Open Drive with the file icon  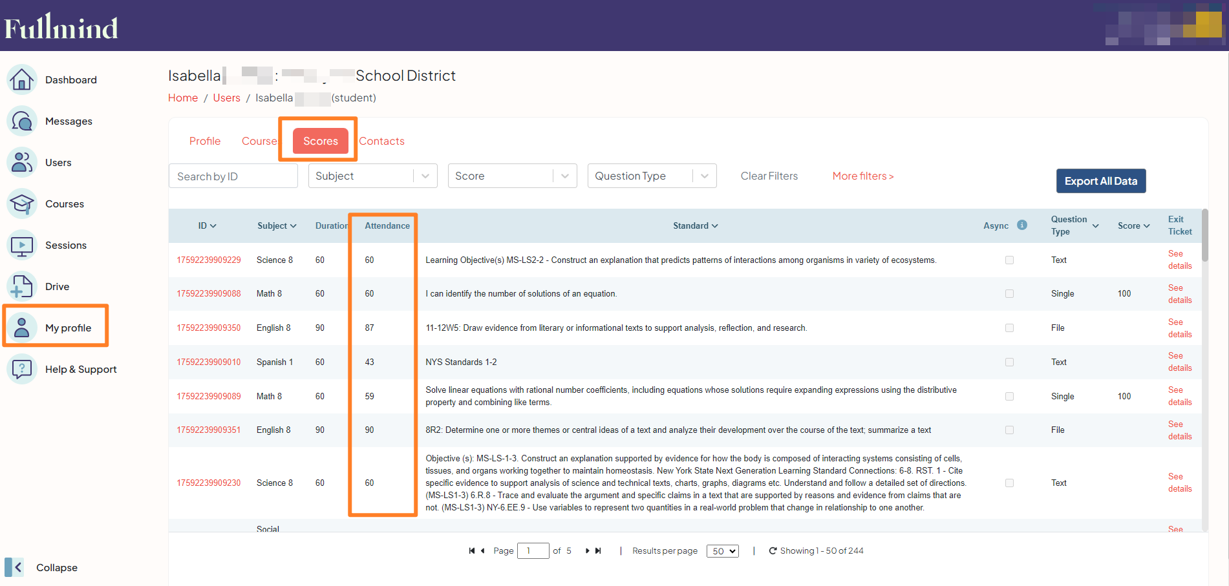point(22,286)
